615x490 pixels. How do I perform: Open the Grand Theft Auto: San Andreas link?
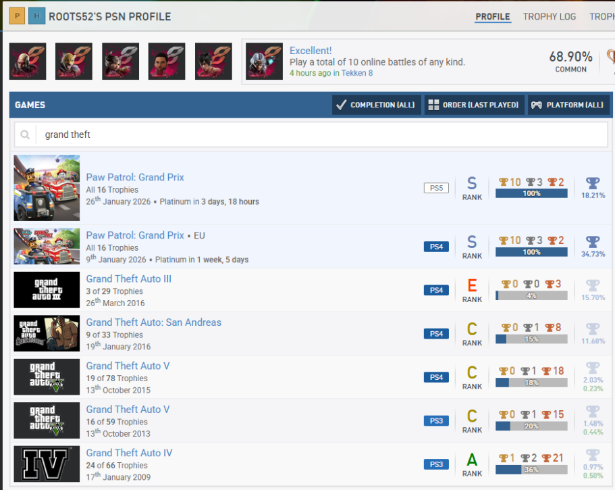click(x=153, y=322)
